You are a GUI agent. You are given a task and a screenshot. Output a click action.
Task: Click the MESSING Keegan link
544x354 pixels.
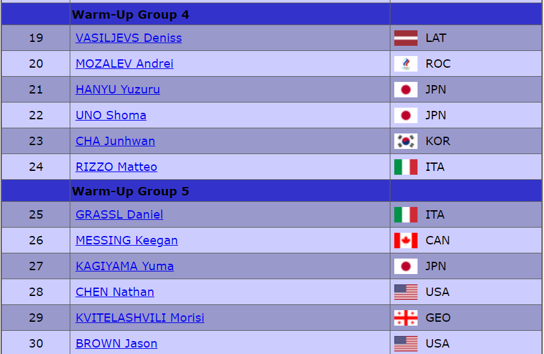126,241
